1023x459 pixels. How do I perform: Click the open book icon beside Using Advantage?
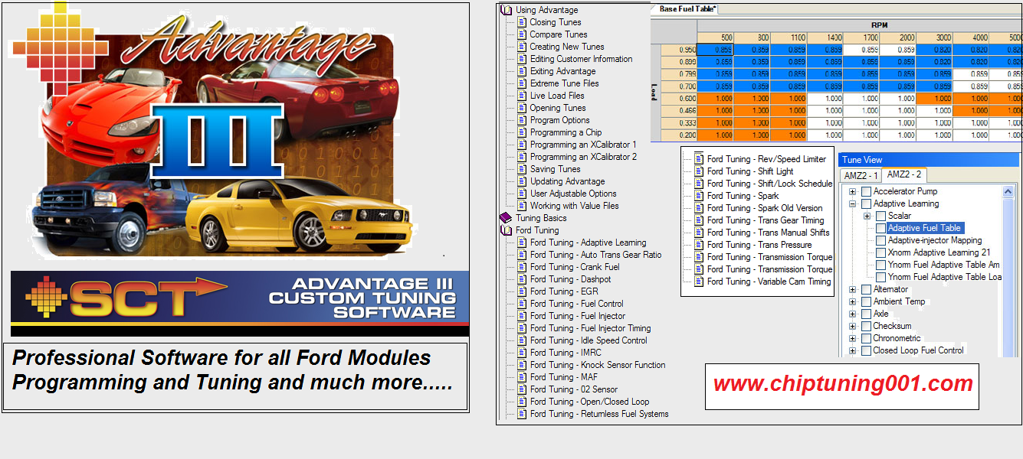coord(505,10)
